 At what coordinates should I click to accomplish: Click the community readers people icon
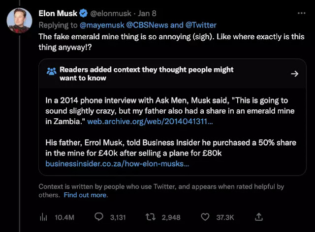(x=51, y=71)
